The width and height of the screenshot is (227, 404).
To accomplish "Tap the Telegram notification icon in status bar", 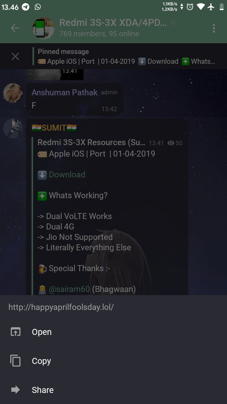I will 26,7.
